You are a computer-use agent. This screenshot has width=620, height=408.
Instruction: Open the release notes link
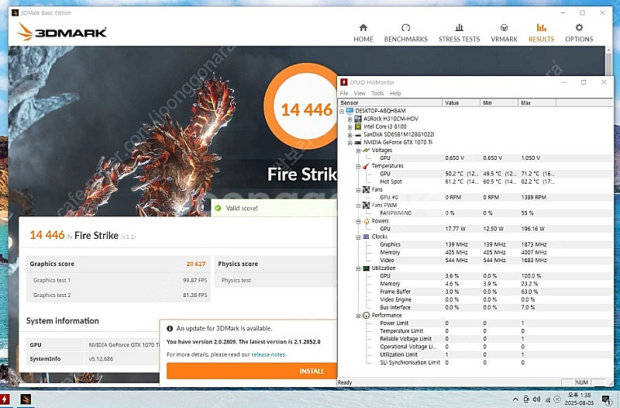(268, 354)
